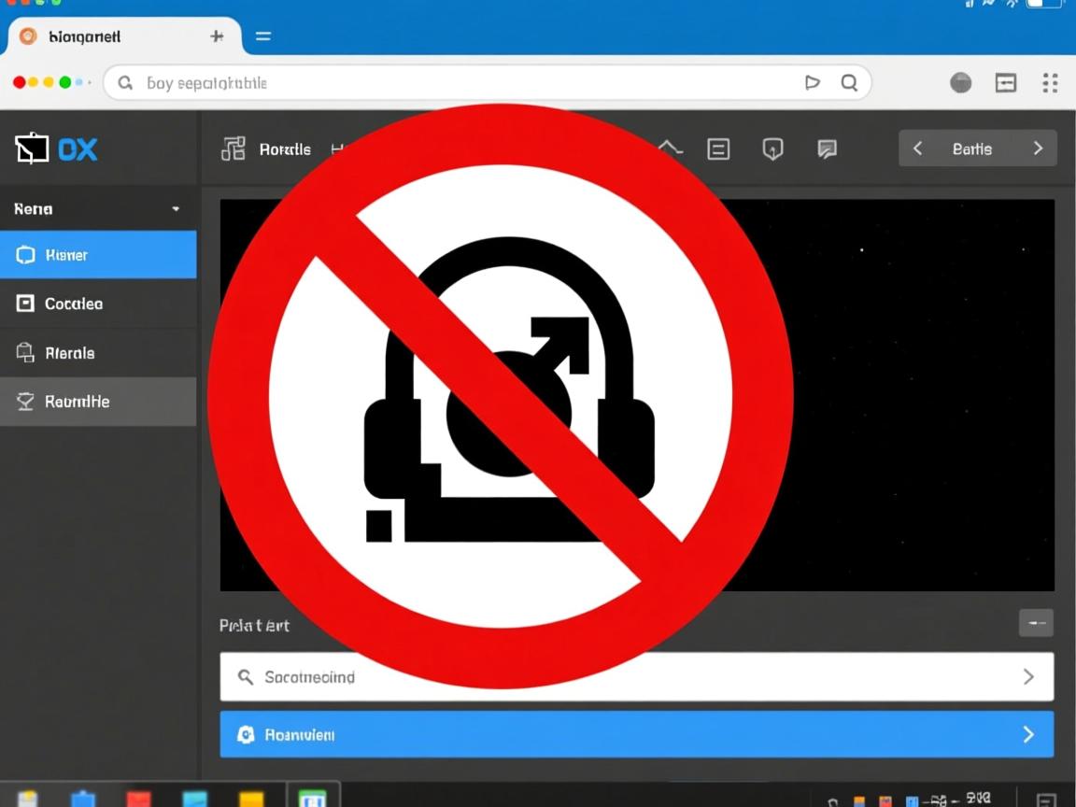Click the shield badge icon in toolbar
1076x807 pixels.
point(772,149)
